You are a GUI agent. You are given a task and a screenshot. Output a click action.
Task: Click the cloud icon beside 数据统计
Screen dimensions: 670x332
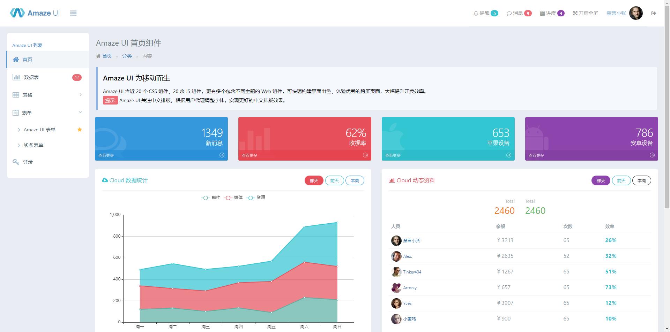coord(105,180)
